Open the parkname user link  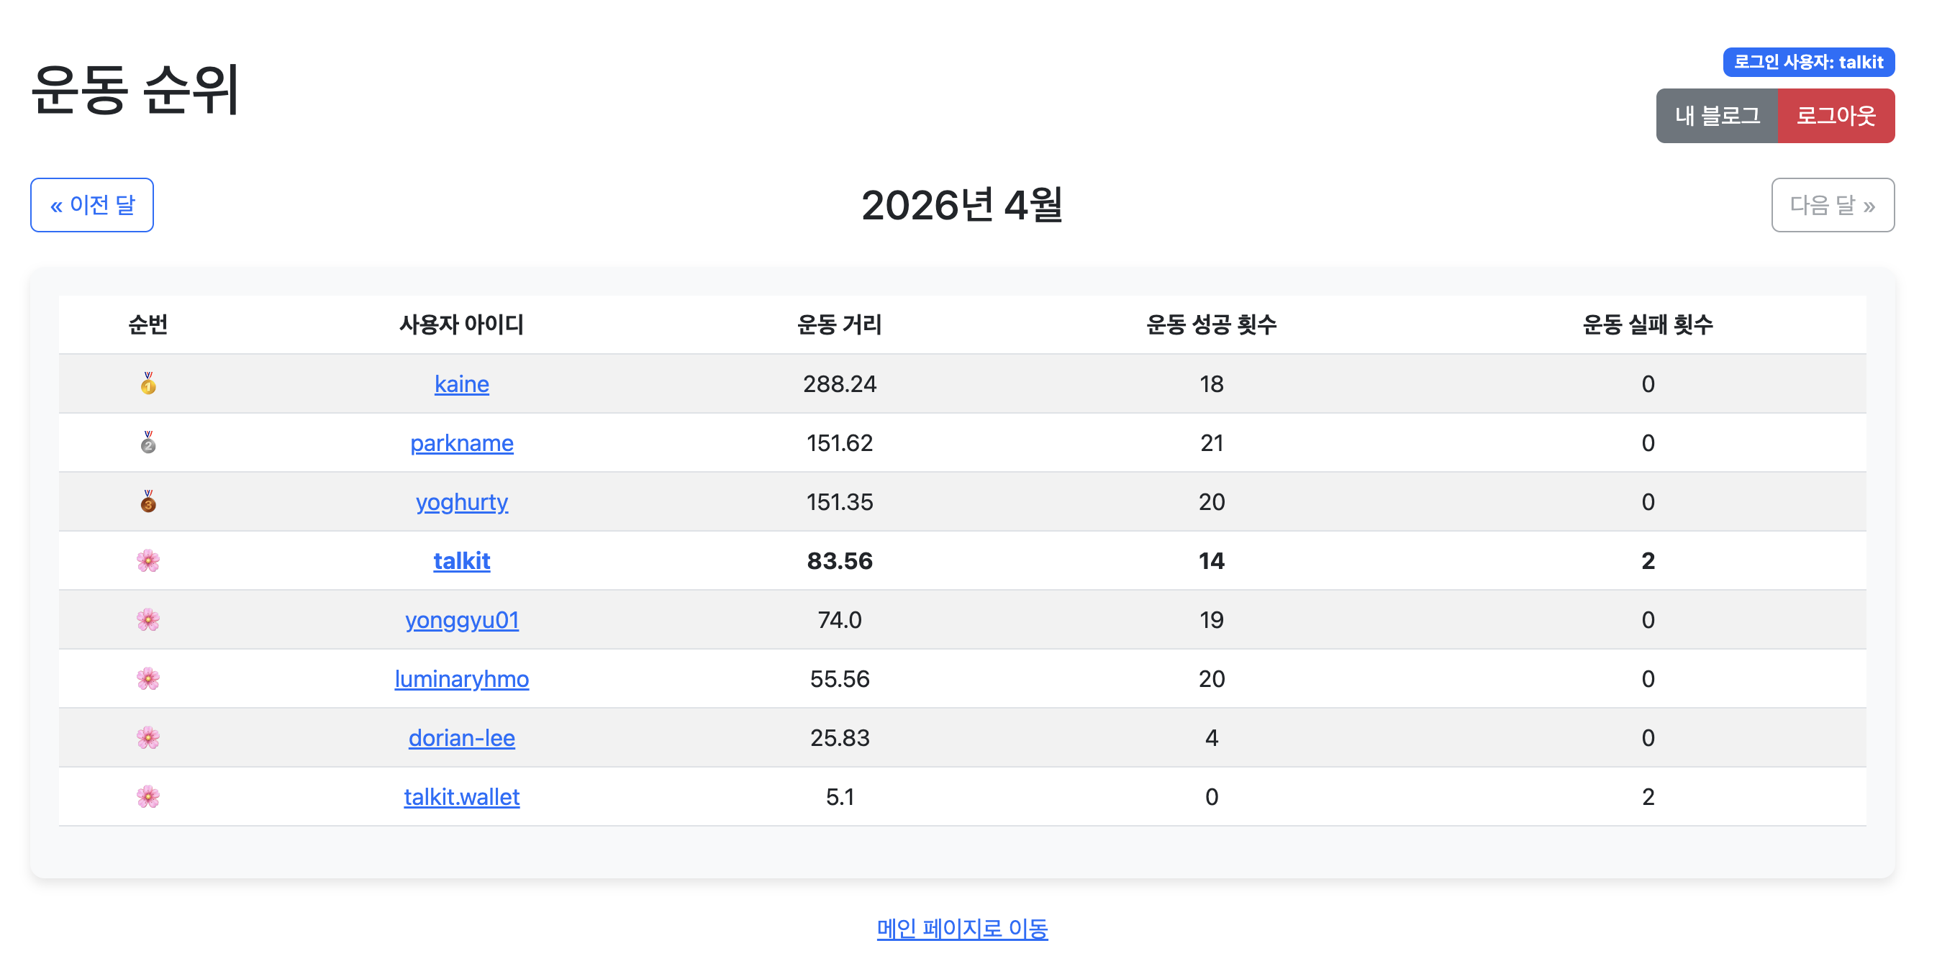coord(462,442)
